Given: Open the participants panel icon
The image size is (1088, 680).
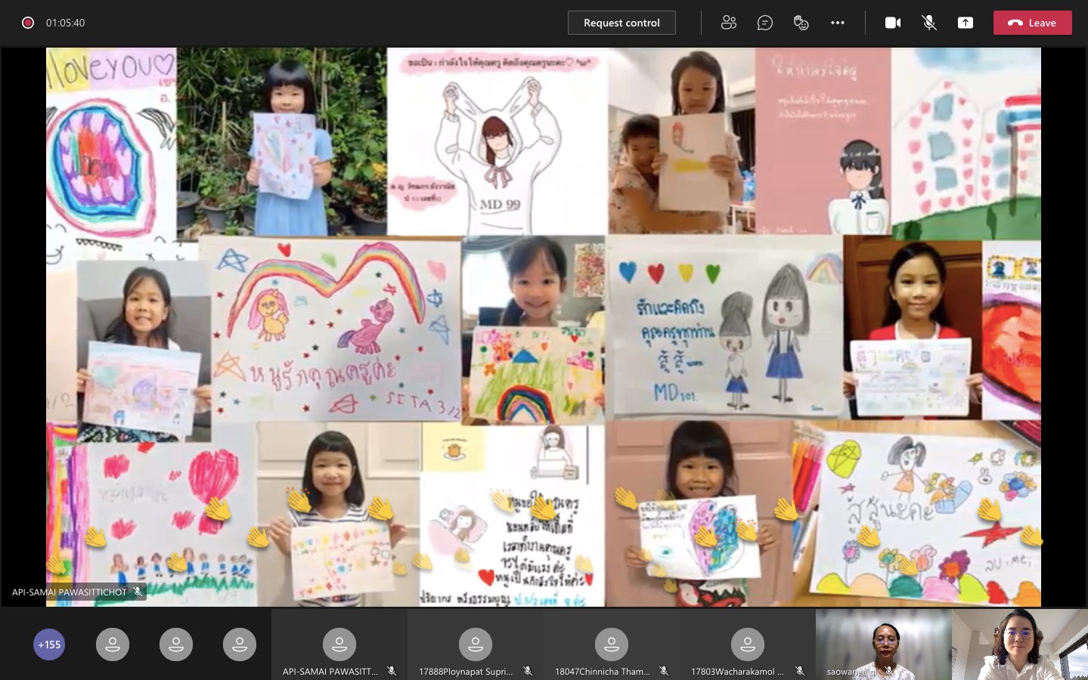Looking at the screenshot, I should (x=728, y=23).
